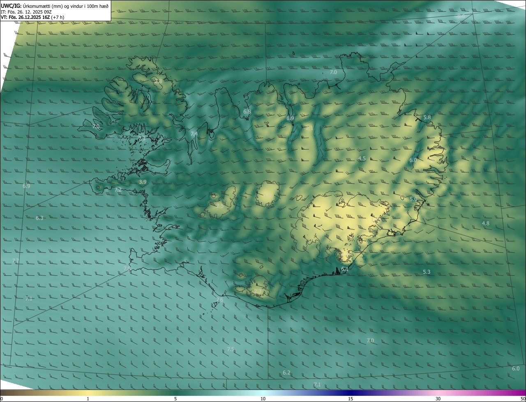This screenshot has height=402, width=526.
Task: Click the title line 'UWC/IG: Úrkomumætti (mm) og vindur'
Action: tap(55, 5)
